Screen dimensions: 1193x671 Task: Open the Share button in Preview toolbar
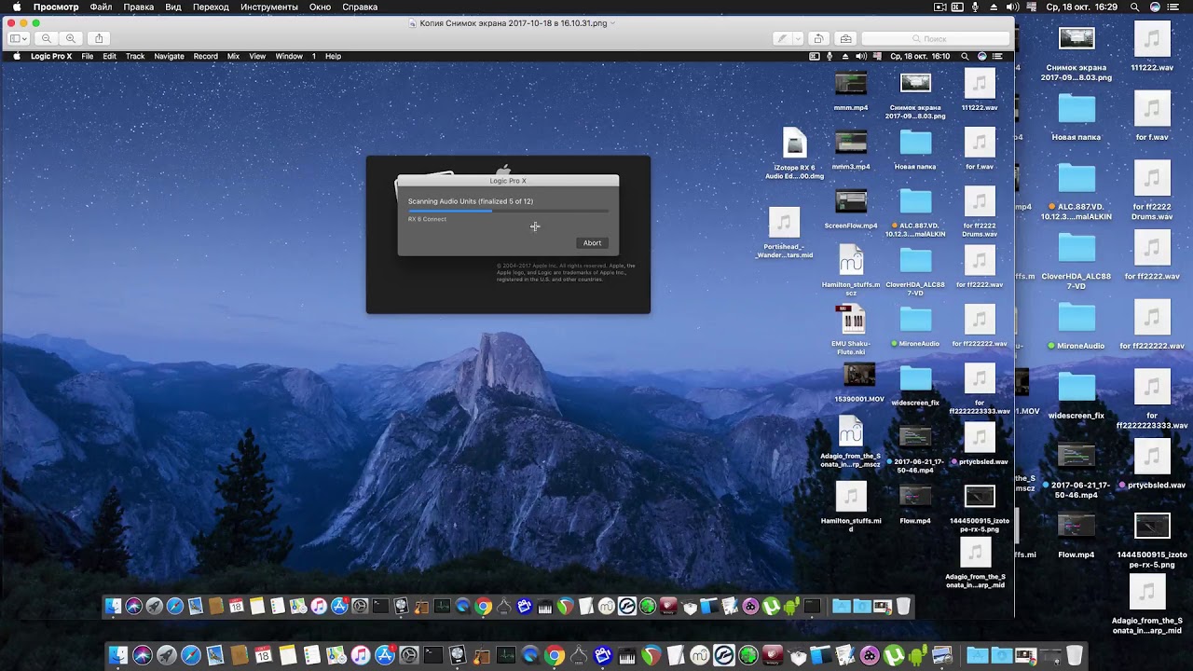pos(99,38)
